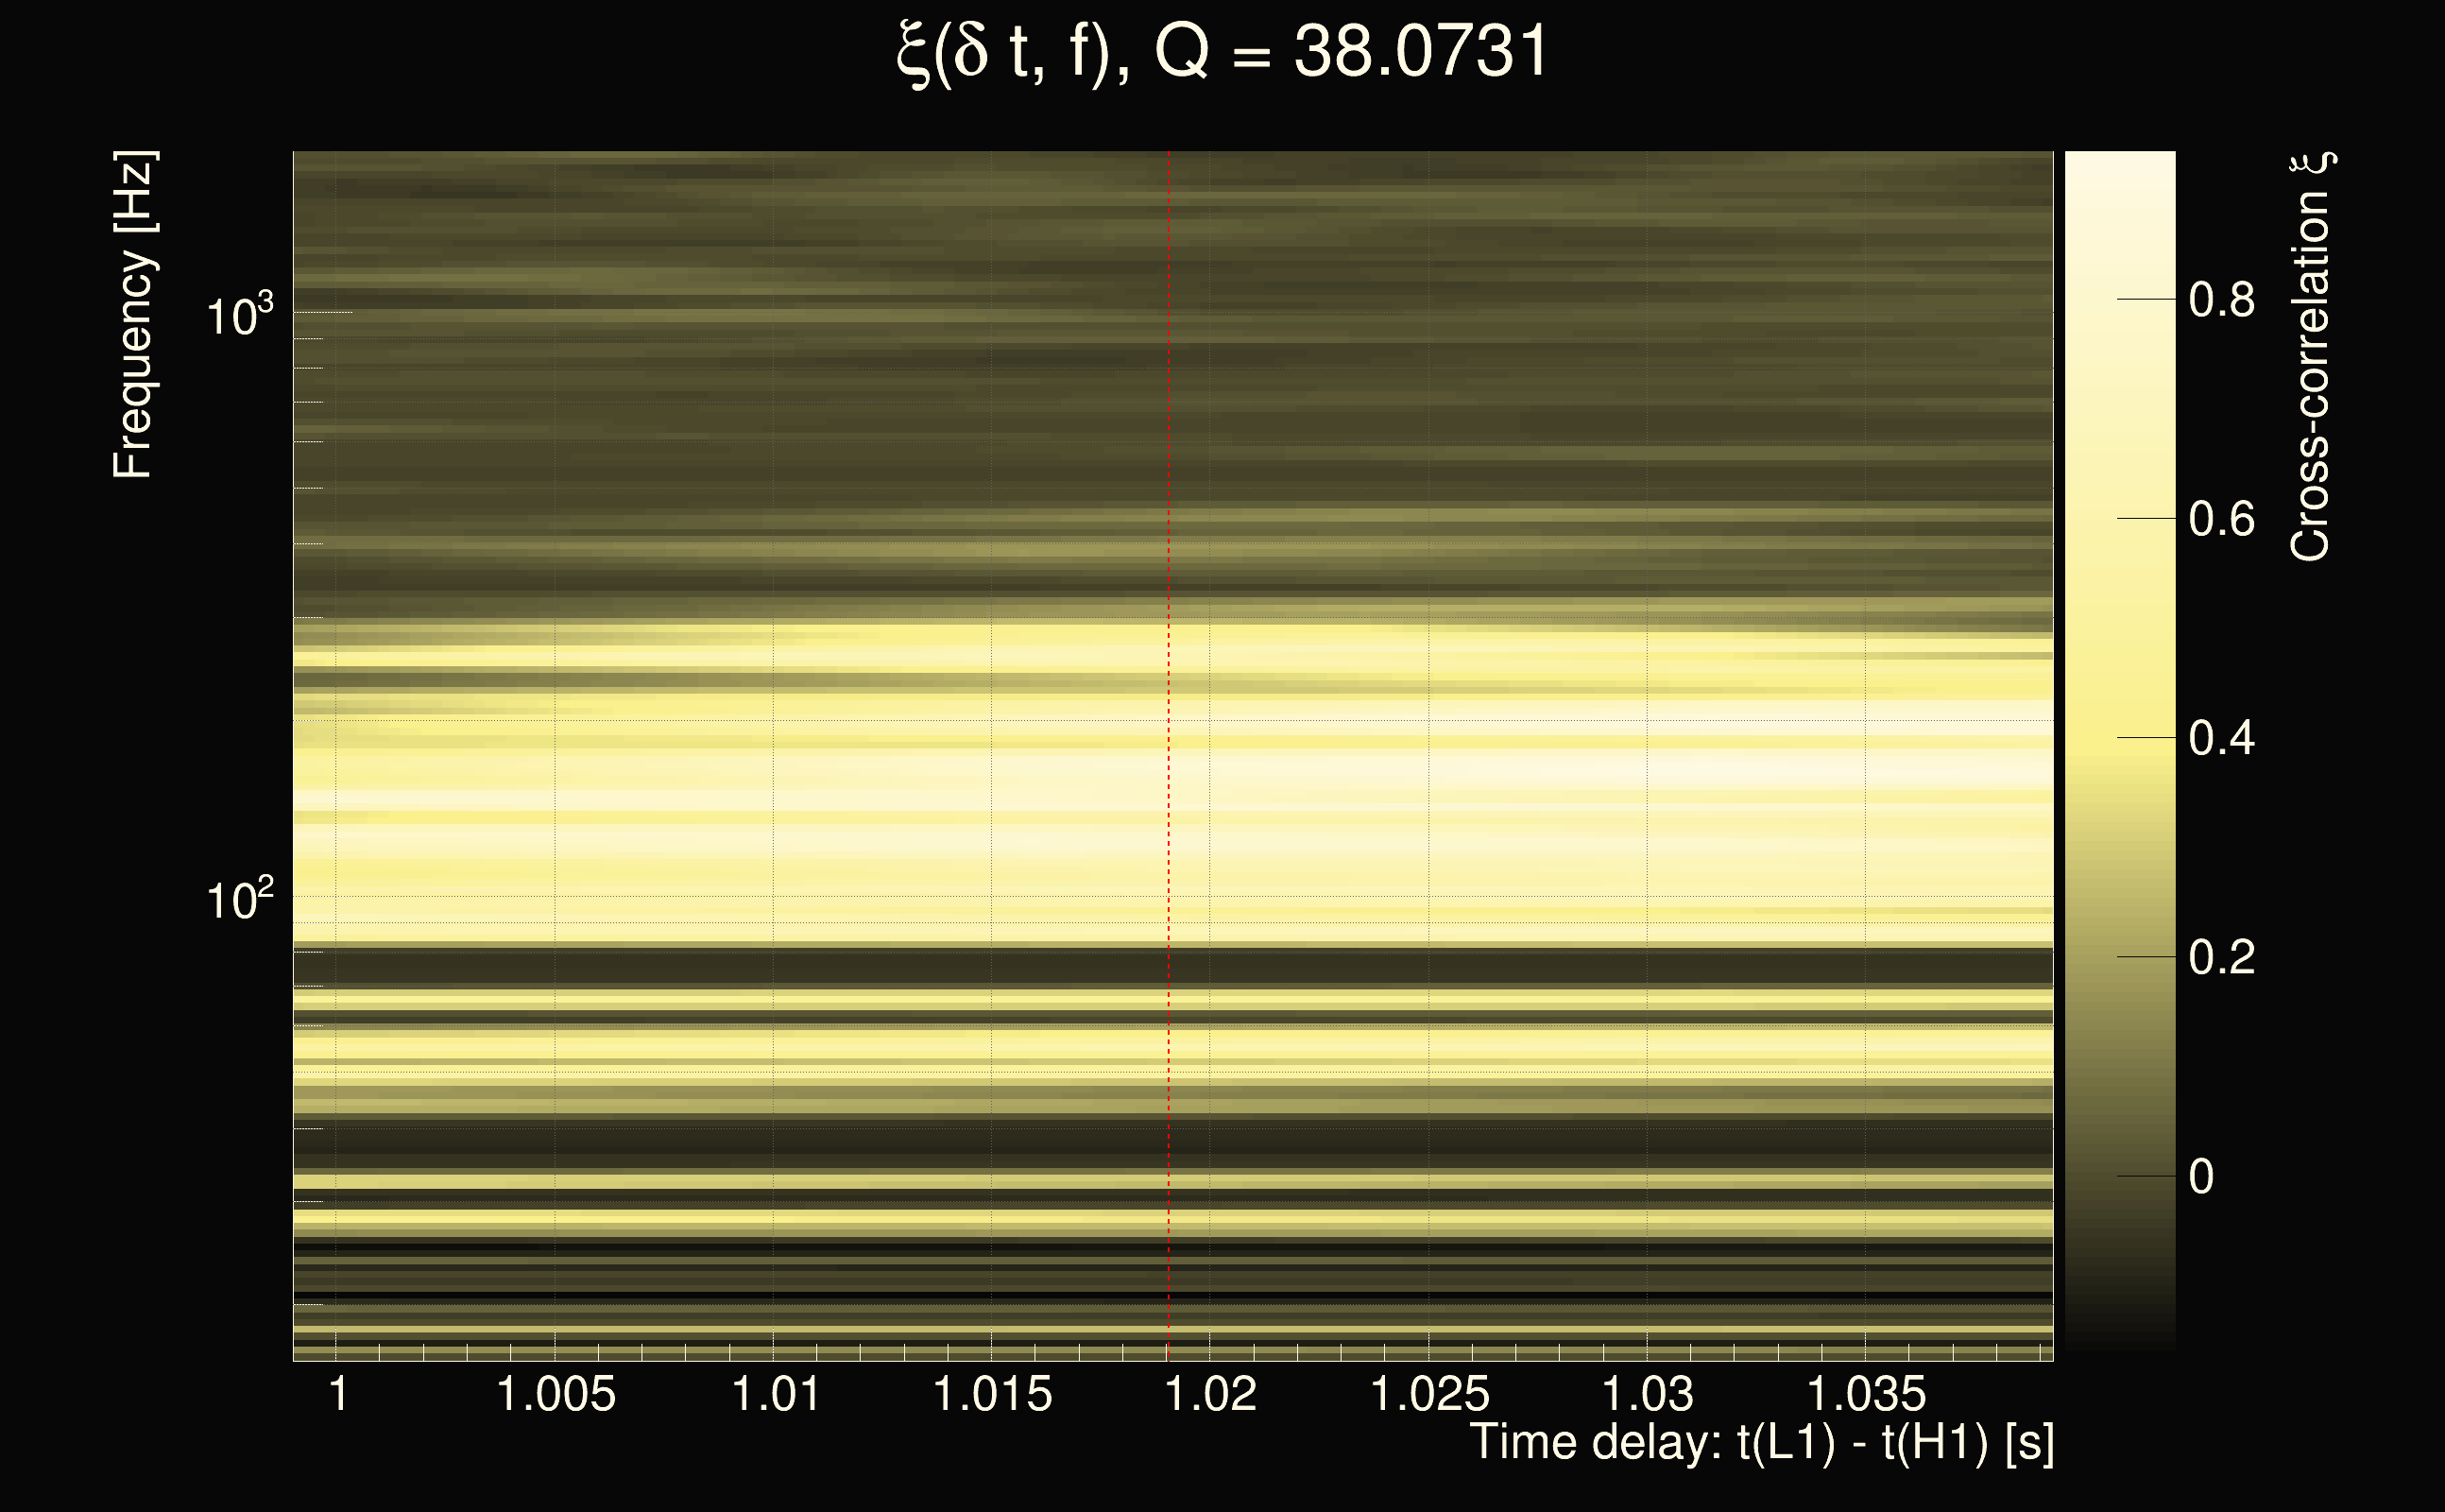Click the 0 tick label on the colorbar
Screen dimensions: 2445x1512
2201,1177
